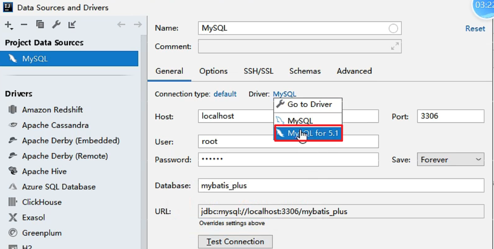The width and height of the screenshot is (494, 249).
Task: Navigate forward with the right arrow icon
Action: click(x=138, y=25)
